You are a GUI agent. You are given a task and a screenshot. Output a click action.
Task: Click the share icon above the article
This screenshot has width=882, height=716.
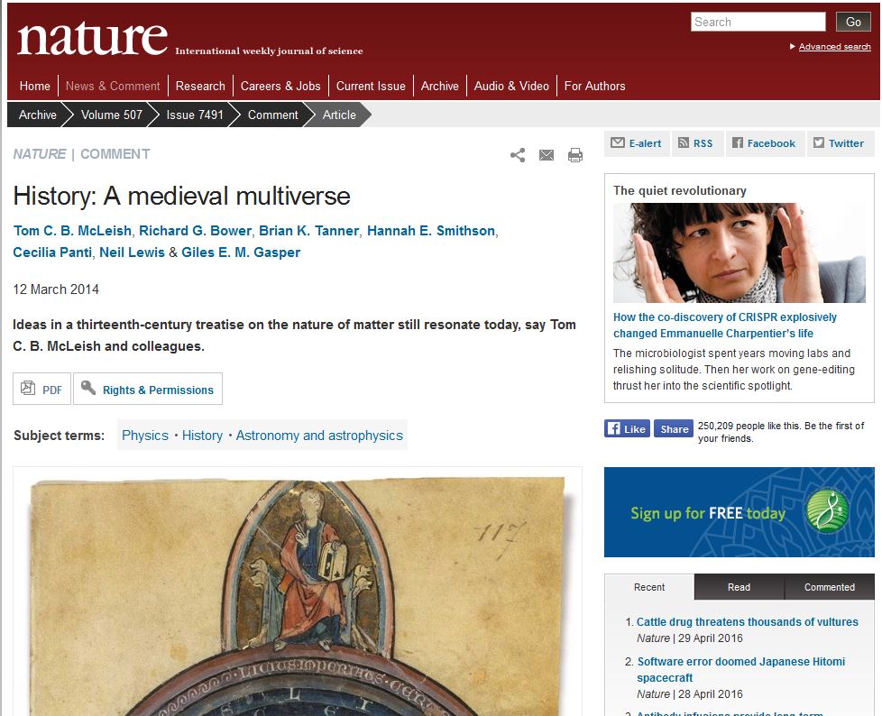pos(518,155)
